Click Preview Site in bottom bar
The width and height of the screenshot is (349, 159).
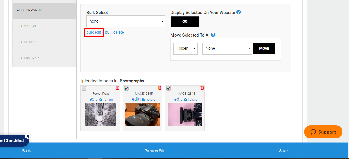(x=155, y=151)
